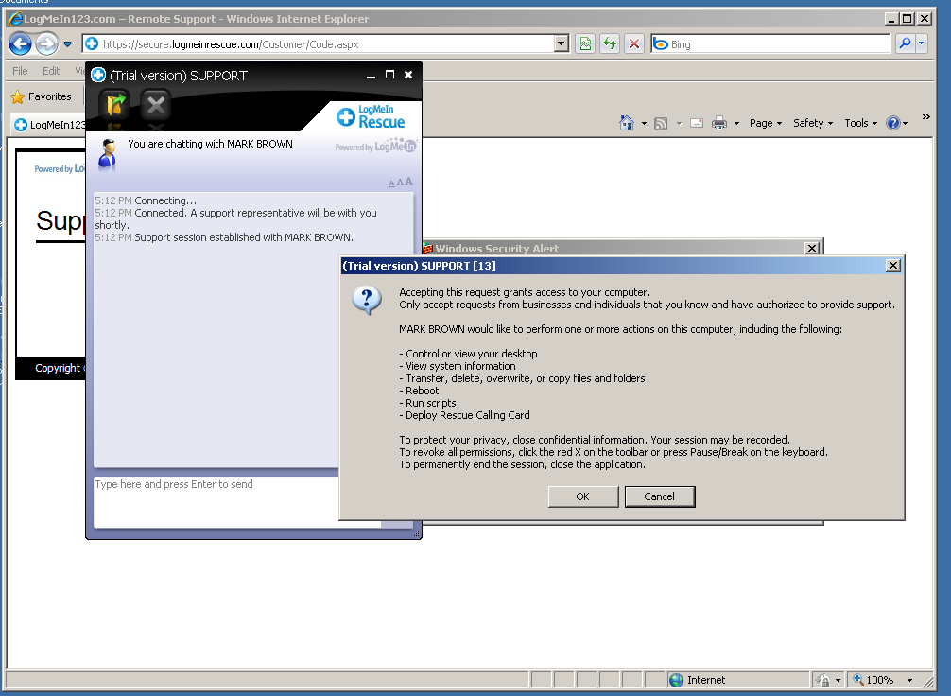Open the Favorites star button

(42, 96)
